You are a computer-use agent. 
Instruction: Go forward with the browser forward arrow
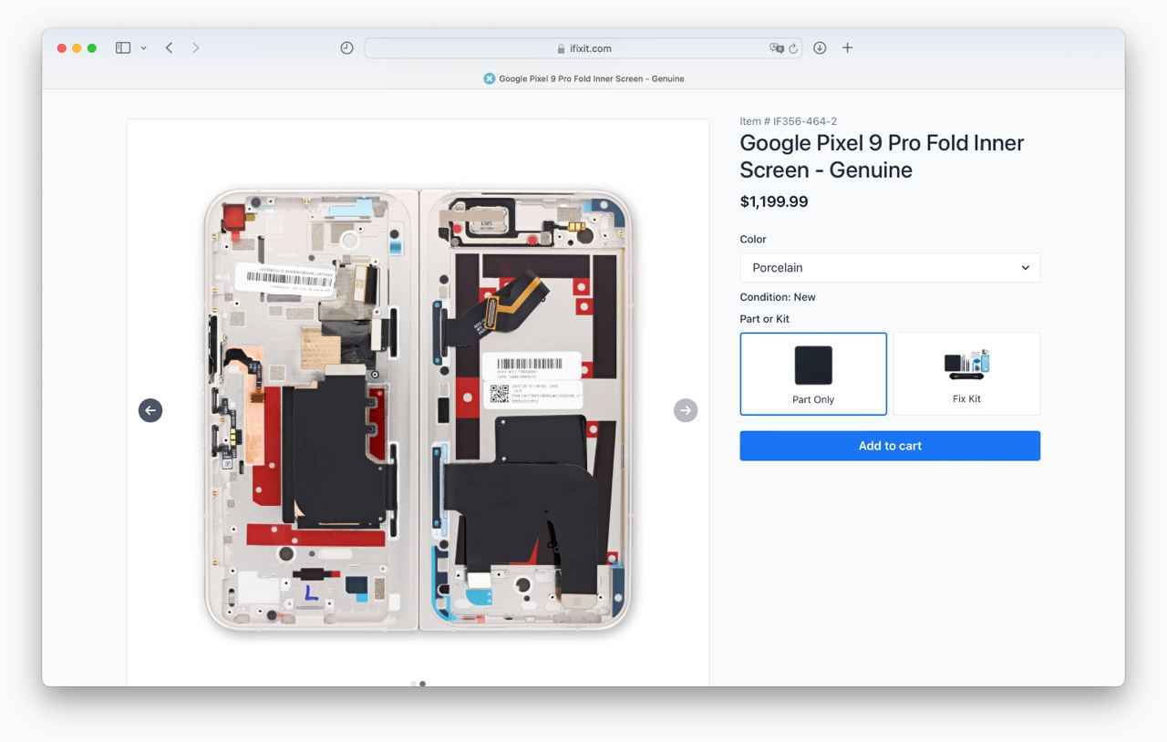pyautogui.click(x=195, y=47)
